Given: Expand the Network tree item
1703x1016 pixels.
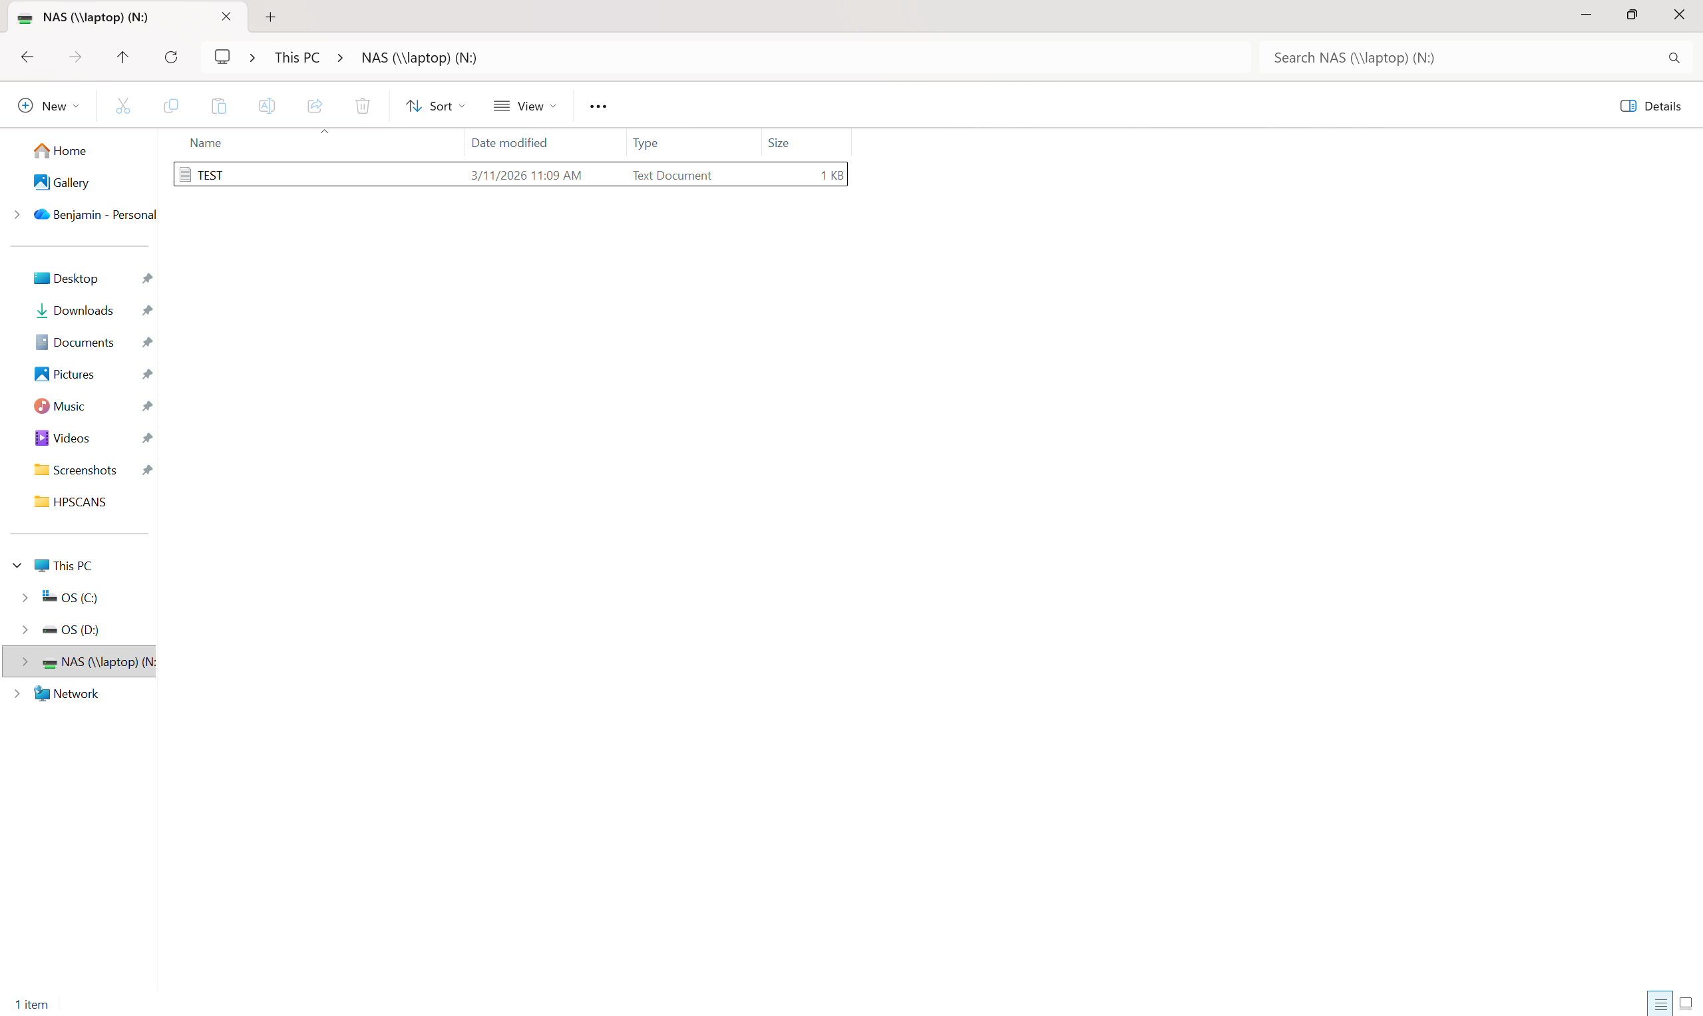Looking at the screenshot, I should coord(17,693).
